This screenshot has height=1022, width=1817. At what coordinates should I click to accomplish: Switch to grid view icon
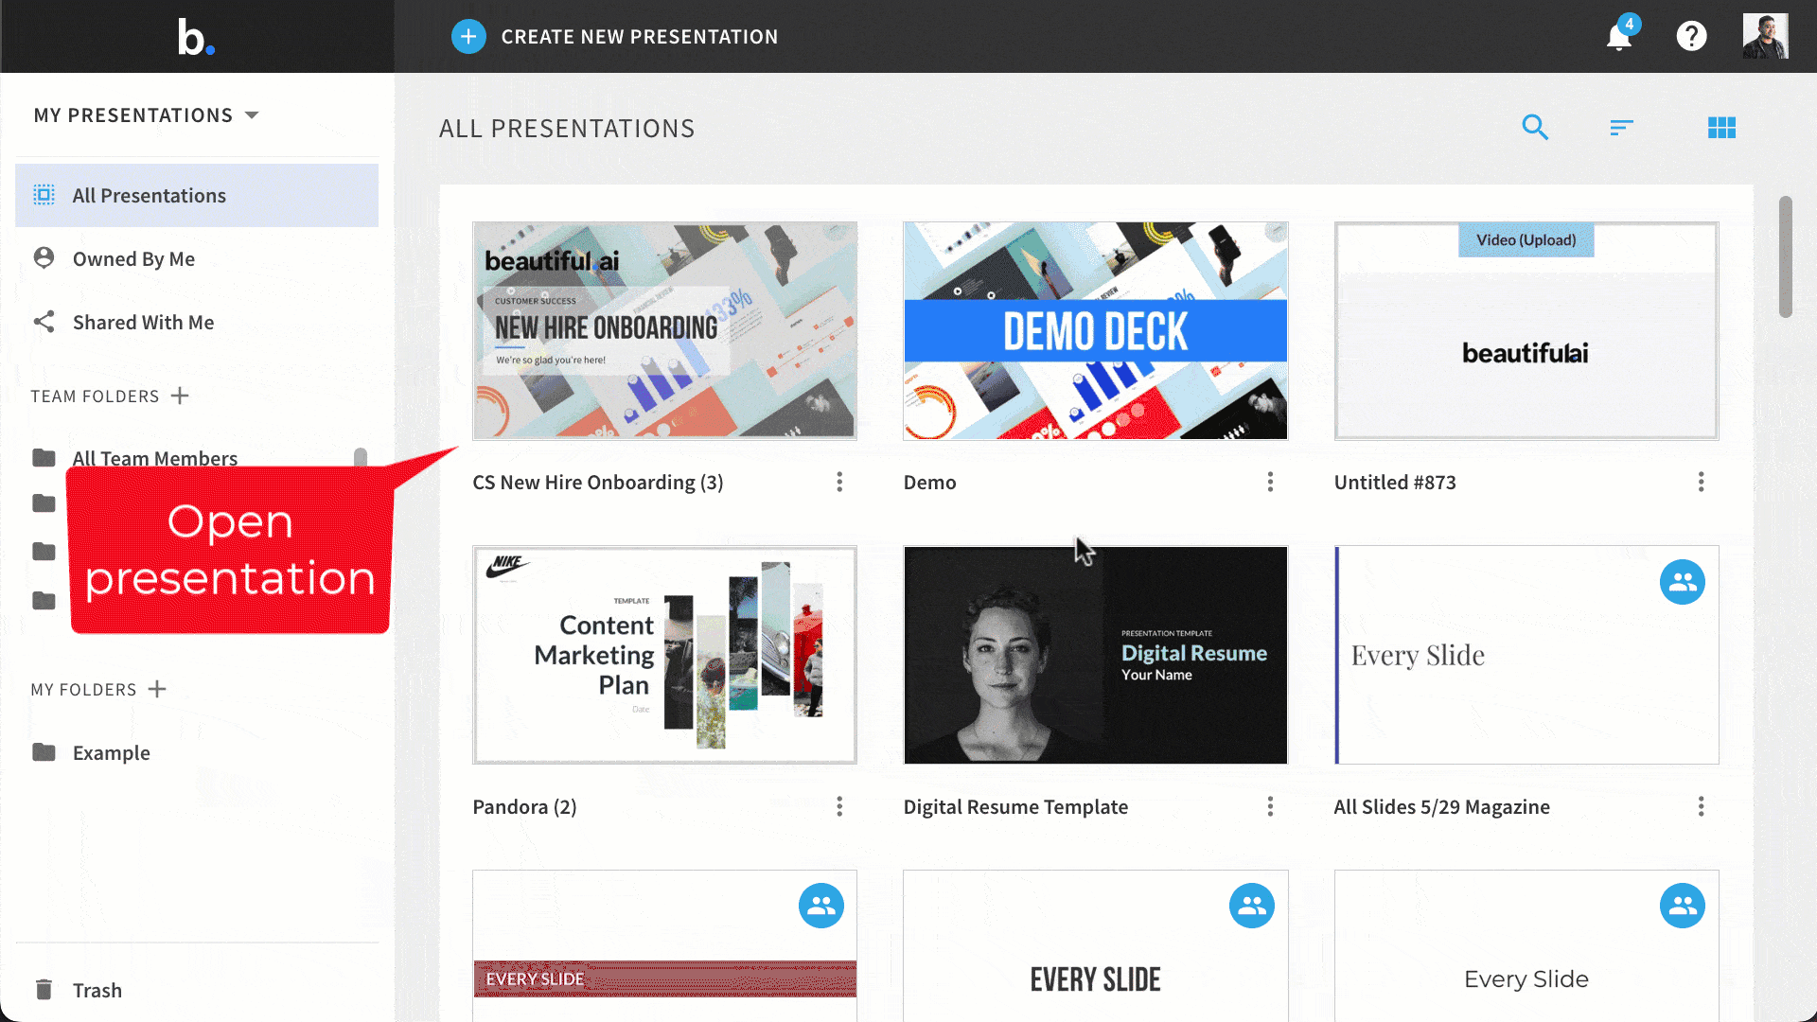[1721, 128]
